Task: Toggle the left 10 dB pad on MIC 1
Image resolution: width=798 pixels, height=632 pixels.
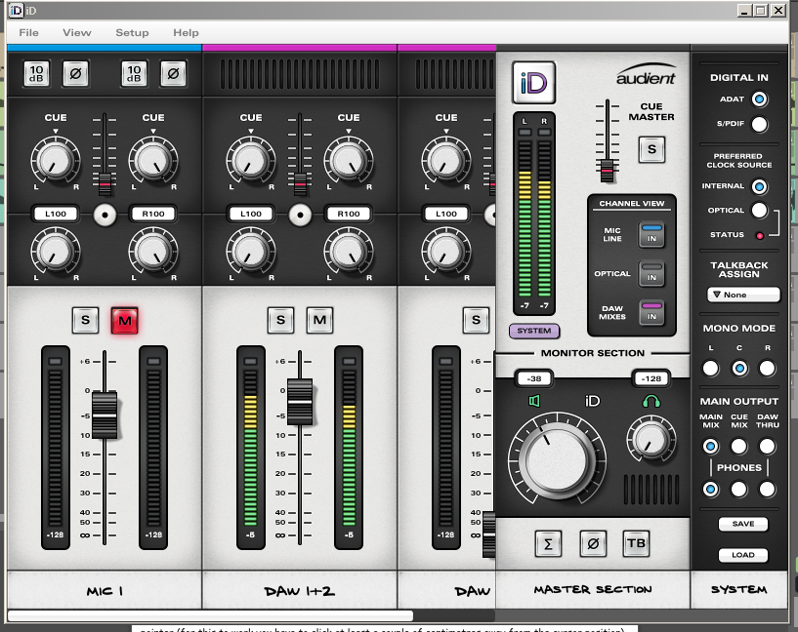Action: pyautogui.click(x=37, y=74)
